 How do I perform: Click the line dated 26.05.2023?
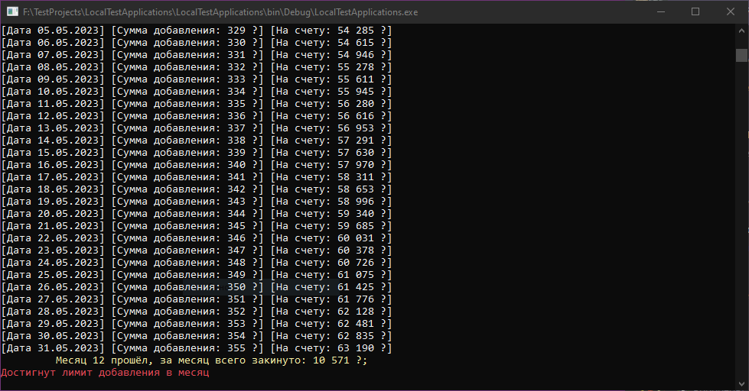[x=197, y=287]
